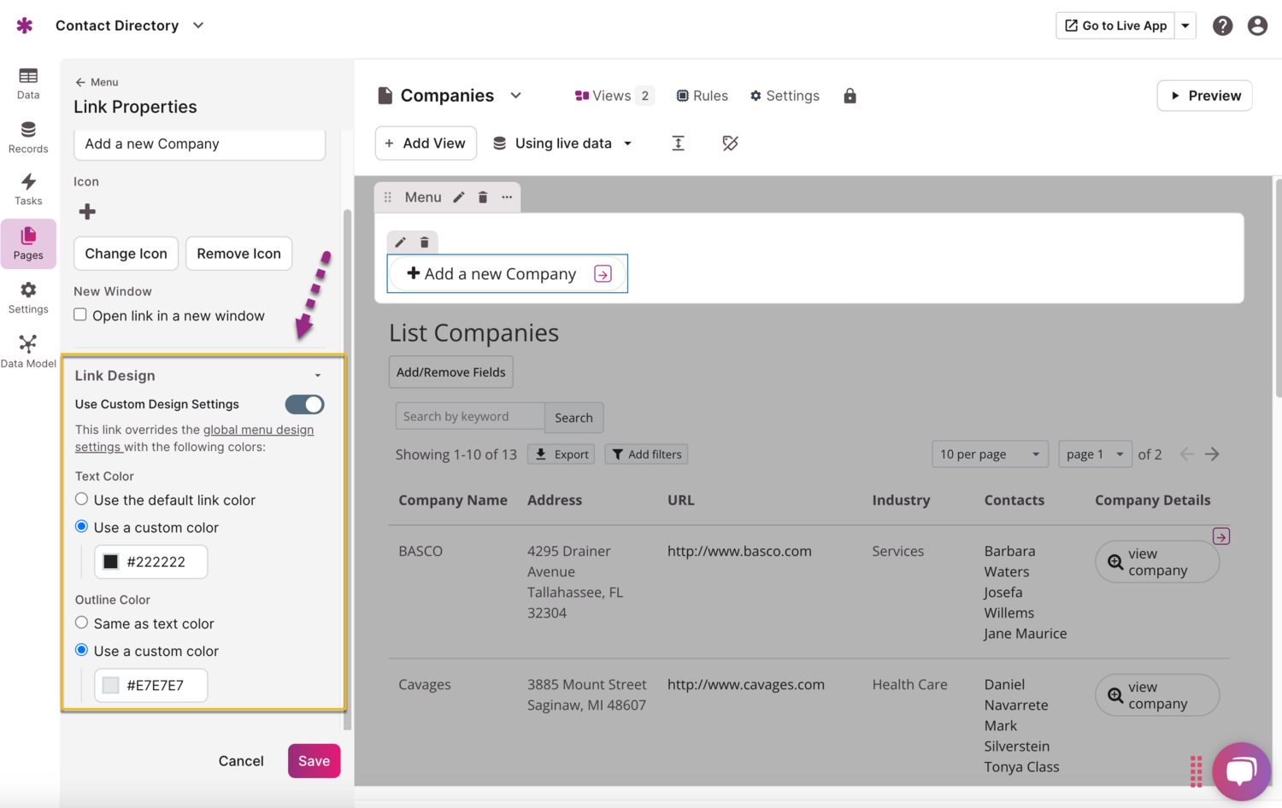Open the 10 per page dropdown

(989, 454)
